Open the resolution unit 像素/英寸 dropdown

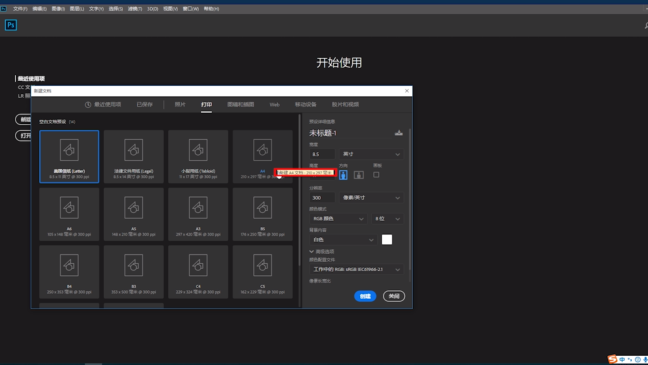pos(371,198)
